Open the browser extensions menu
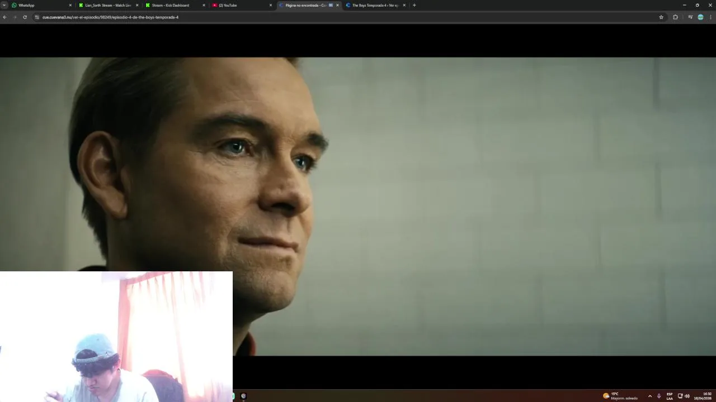Screen dimensions: 716x402 (x=675, y=17)
